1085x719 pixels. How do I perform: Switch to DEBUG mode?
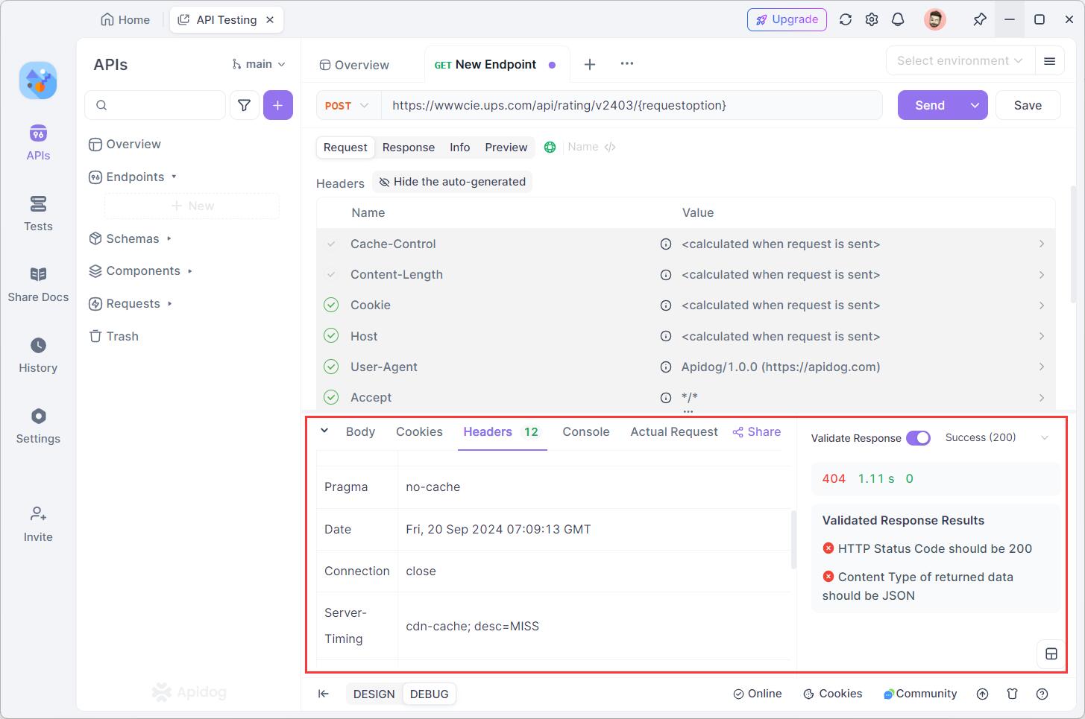click(x=430, y=694)
